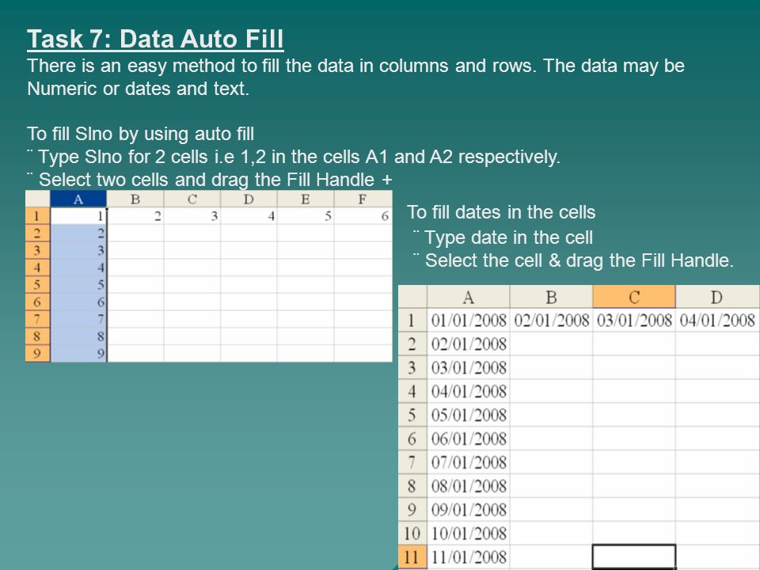Screen dimensions: 760x570
Task: Click the 'To fill dates in the cells' text
Action: click(500, 212)
